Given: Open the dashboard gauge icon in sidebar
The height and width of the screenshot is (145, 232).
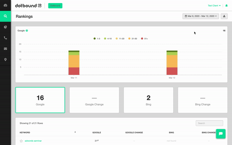Looking at the screenshot, I should pyautogui.click(x=5, y=5).
